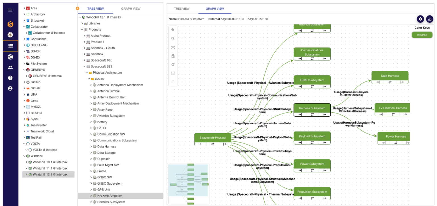Click the GitHub repository icon
The image size is (437, 206).
[28, 82]
